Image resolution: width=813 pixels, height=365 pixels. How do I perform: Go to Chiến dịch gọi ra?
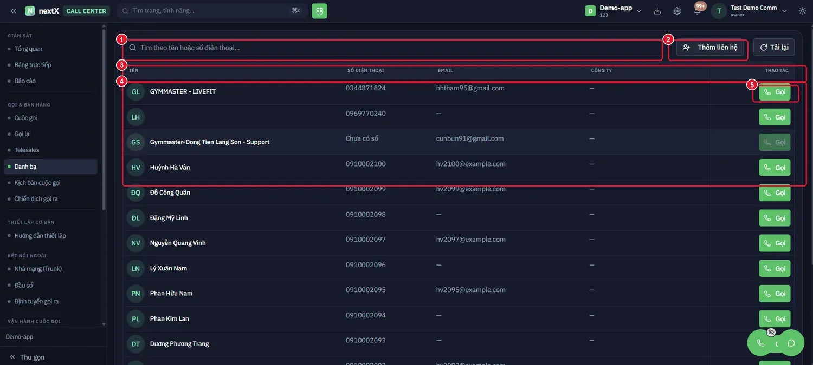click(x=36, y=199)
